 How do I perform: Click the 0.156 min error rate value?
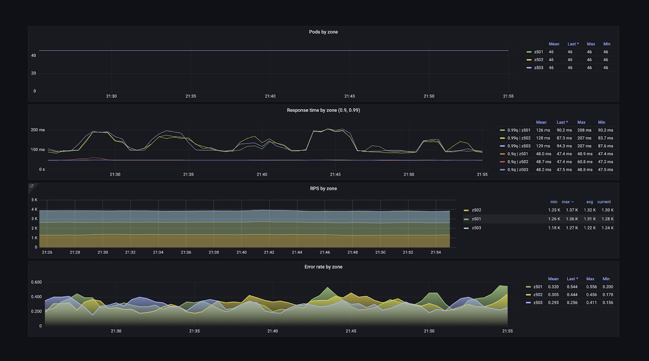coord(608,302)
